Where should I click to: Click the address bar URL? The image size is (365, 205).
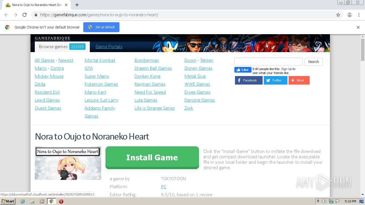click(99, 15)
